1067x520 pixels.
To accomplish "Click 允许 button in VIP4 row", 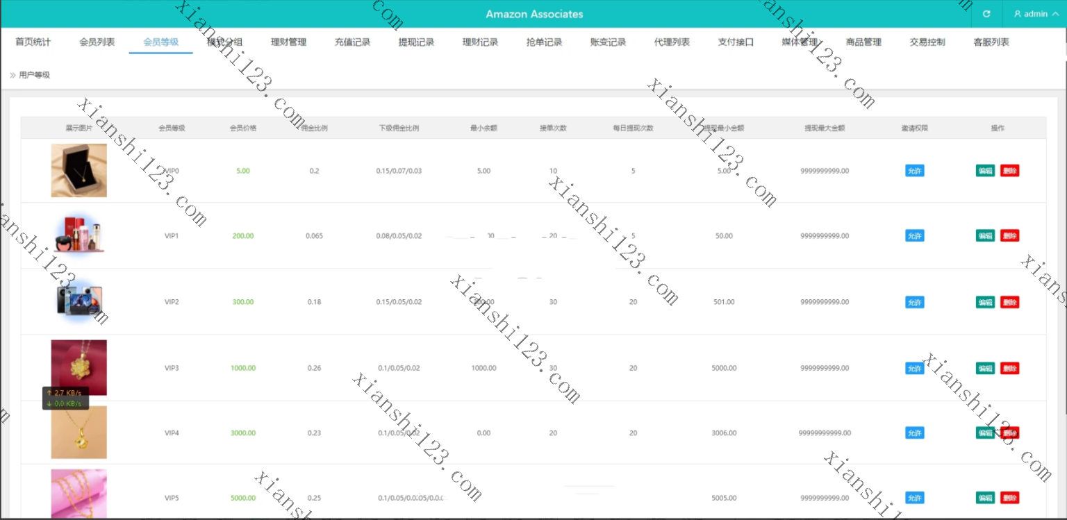I will pyautogui.click(x=915, y=433).
